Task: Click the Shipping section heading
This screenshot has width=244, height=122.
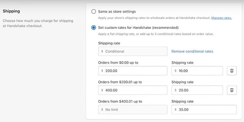Action: click(11, 11)
